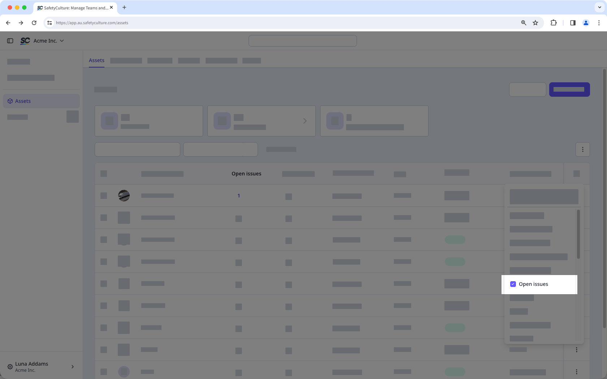Reload the current page
Screen dimensions: 607x379
point(34,23)
